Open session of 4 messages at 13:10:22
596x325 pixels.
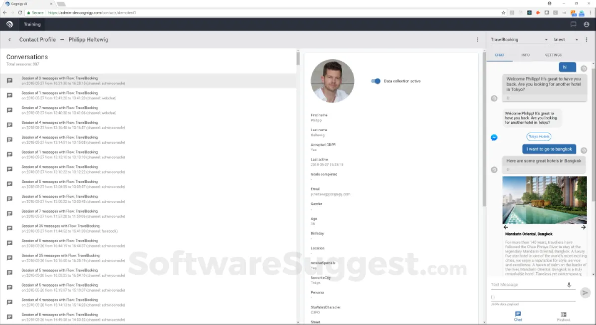(x=148, y=169)
